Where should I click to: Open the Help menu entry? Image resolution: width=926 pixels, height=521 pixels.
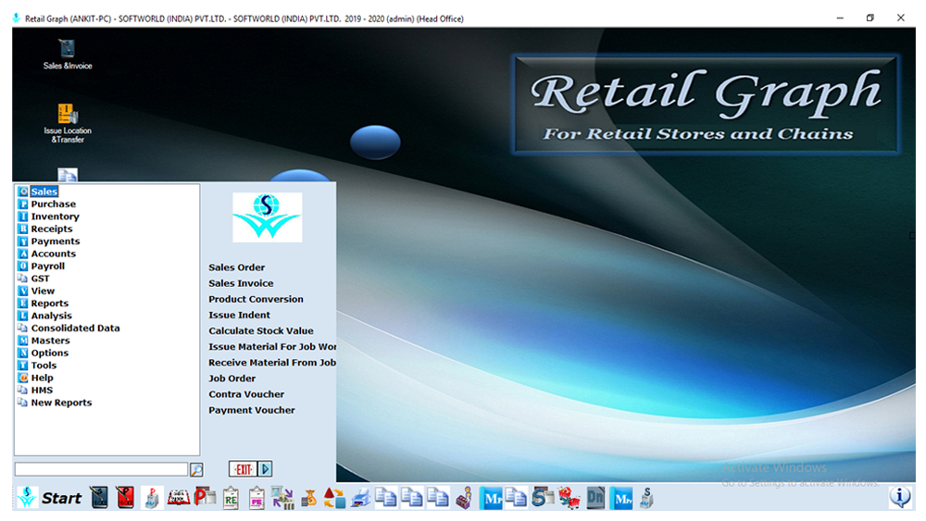(x=42, y=377)
